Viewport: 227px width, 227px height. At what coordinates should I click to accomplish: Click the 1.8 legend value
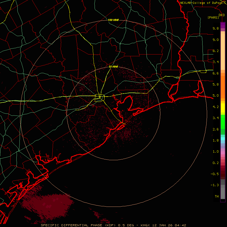point(216,140)
